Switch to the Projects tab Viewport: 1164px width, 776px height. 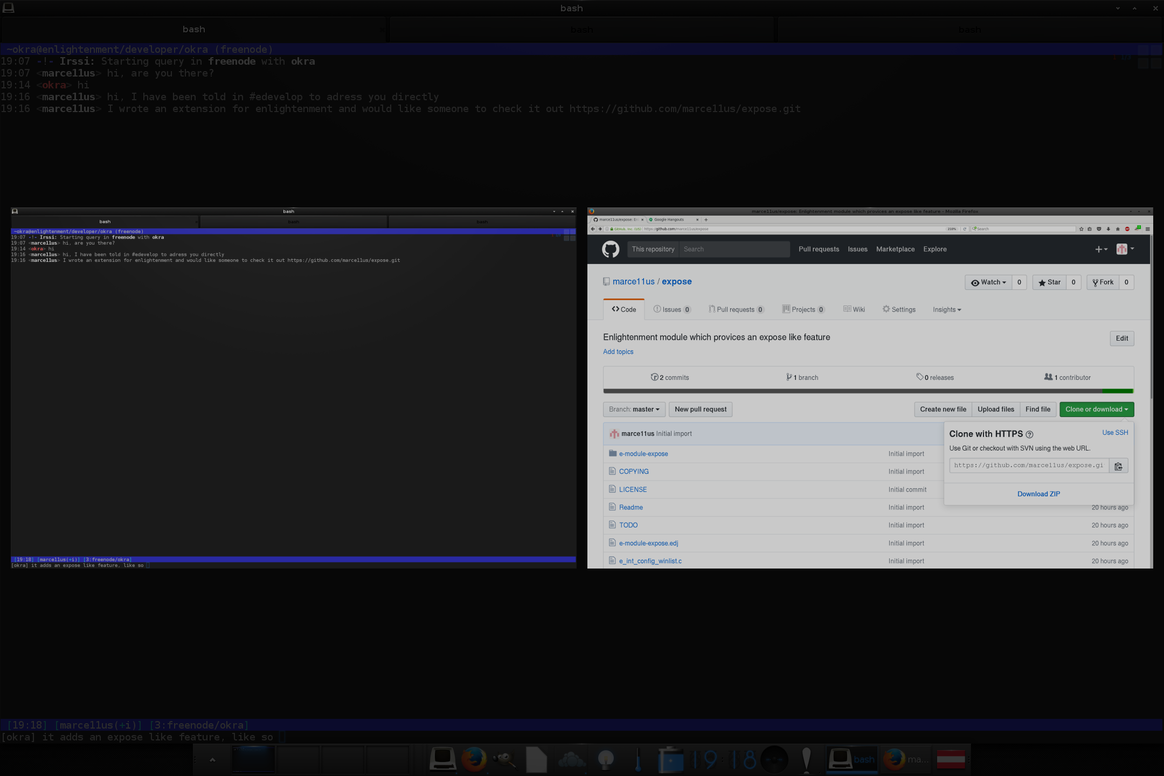tap(803, 310)
